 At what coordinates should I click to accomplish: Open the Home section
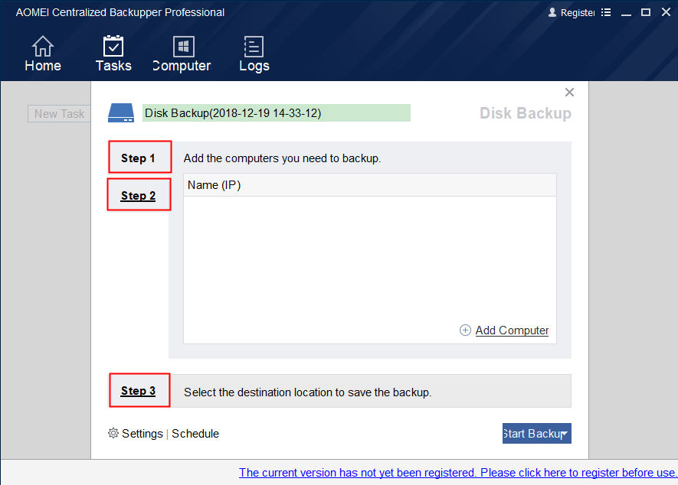(x=43, y=54)
